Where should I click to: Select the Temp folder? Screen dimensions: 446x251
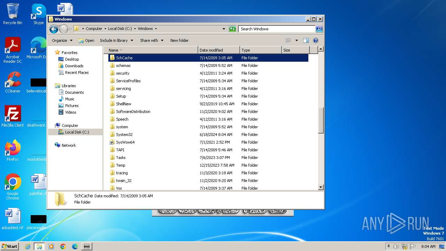[208, 165]
